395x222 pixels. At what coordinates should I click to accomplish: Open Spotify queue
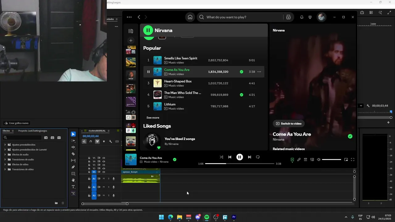tap(306, 159)
